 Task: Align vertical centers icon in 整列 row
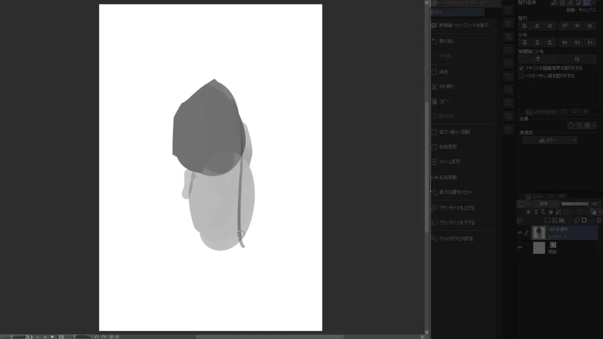pos(578,25)
